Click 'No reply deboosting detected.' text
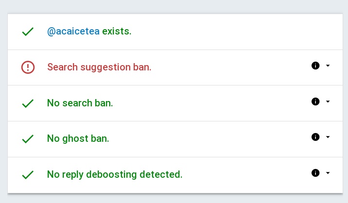This screenshot has width=348, height=203. point(115,174)
